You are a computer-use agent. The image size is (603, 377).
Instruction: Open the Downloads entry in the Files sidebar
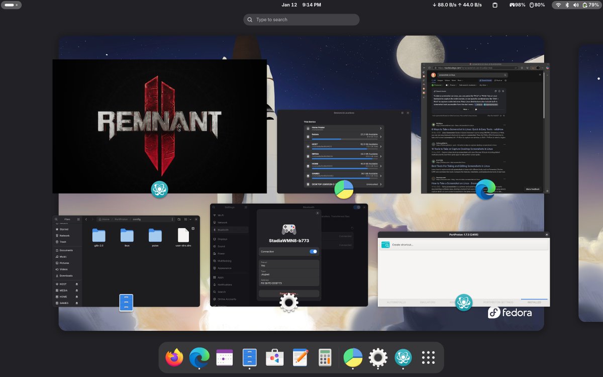click(66, 275)
